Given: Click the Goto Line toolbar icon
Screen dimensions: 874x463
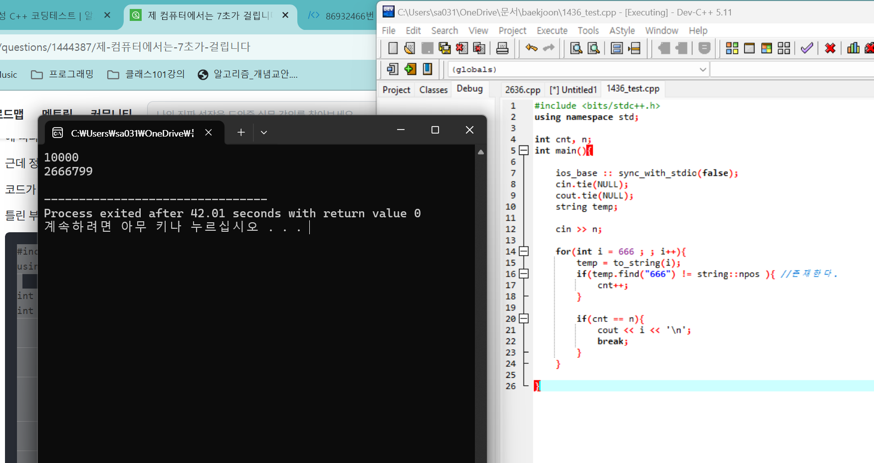Looking at the screenshot, I should 634,48.
